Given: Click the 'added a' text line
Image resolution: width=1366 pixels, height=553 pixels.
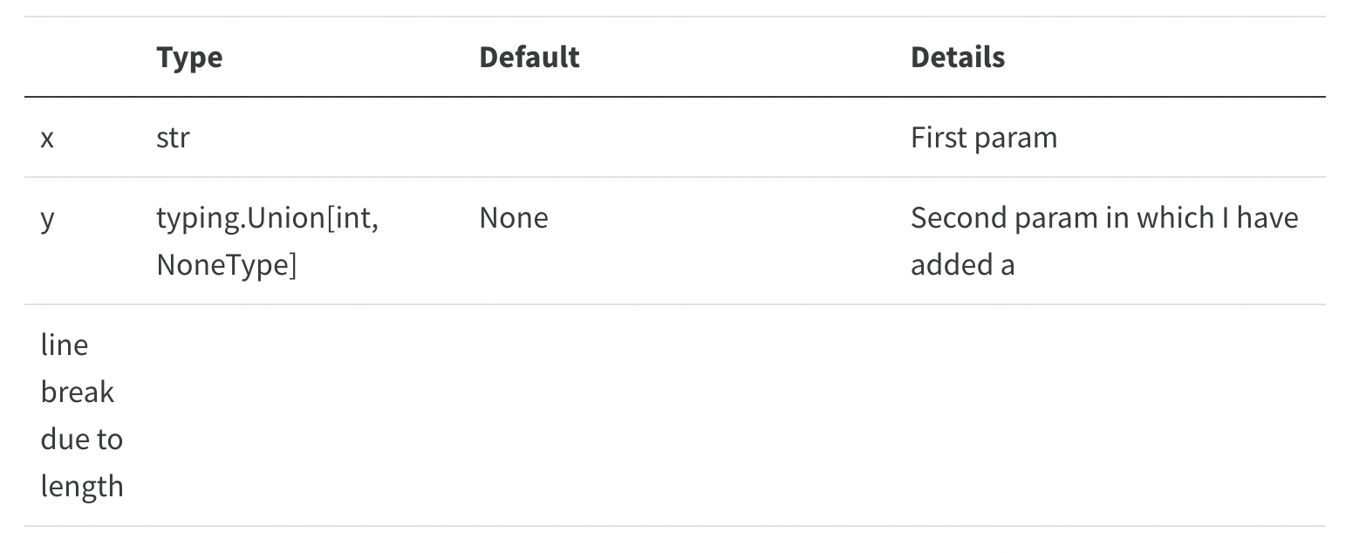Looking at the screenshot, I should tap(962, 265).
